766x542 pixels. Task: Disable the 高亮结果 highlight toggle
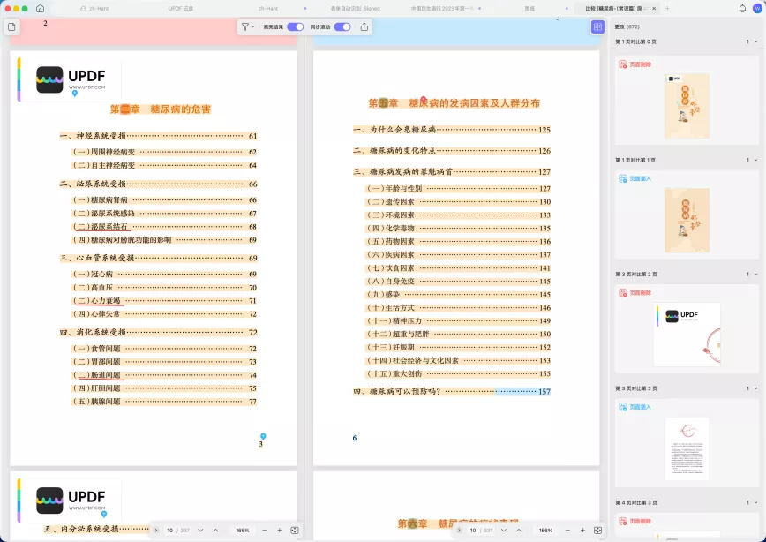click(295, 26)
